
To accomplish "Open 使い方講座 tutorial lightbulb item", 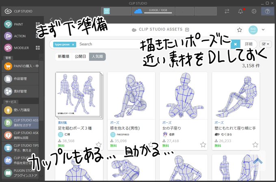I will 20,110.
